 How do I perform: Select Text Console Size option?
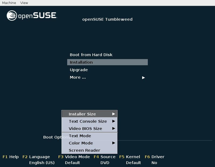[89, 121]
